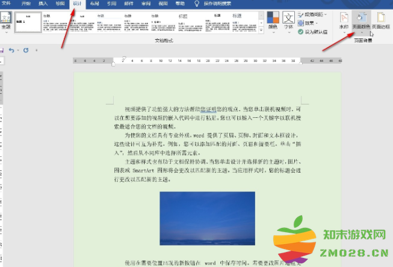Select the last style set thumbnail in gallery
The width and height of the screenshot is (393, 267).
244,22
